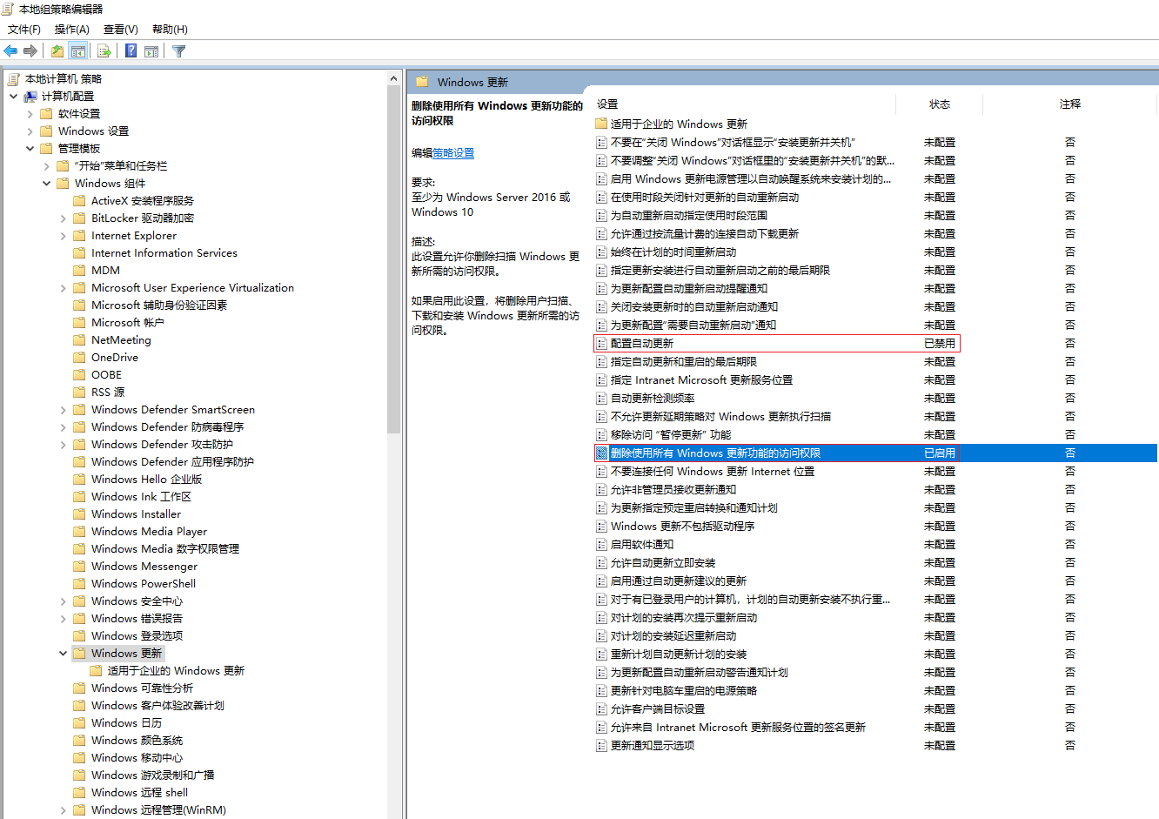Click the policy icon of 移除访问"暂停更新"功能

[x=601, y=435]
